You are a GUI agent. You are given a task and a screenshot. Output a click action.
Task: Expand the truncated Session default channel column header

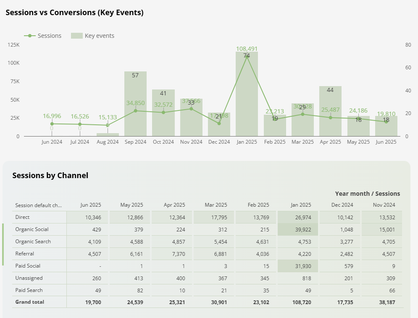coord(39,205)
